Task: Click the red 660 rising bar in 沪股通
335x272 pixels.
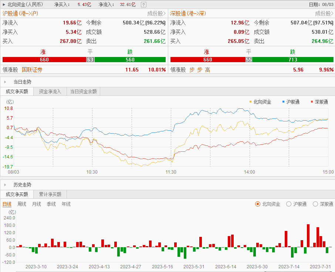Action: (44, 60)
